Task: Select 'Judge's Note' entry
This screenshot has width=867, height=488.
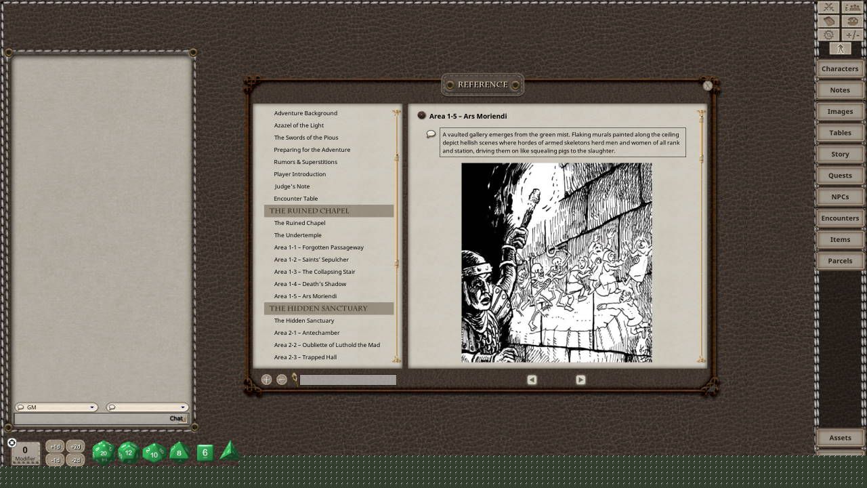Action: click(292, 186)
